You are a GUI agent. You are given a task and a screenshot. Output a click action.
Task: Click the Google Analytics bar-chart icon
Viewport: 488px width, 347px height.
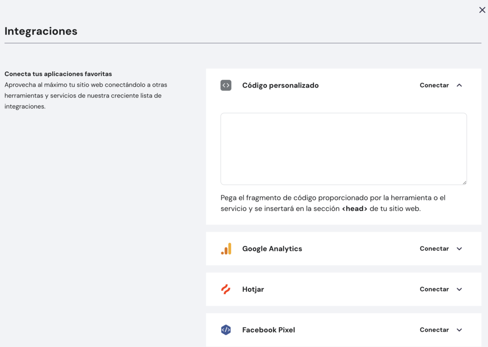pos(227,248)
